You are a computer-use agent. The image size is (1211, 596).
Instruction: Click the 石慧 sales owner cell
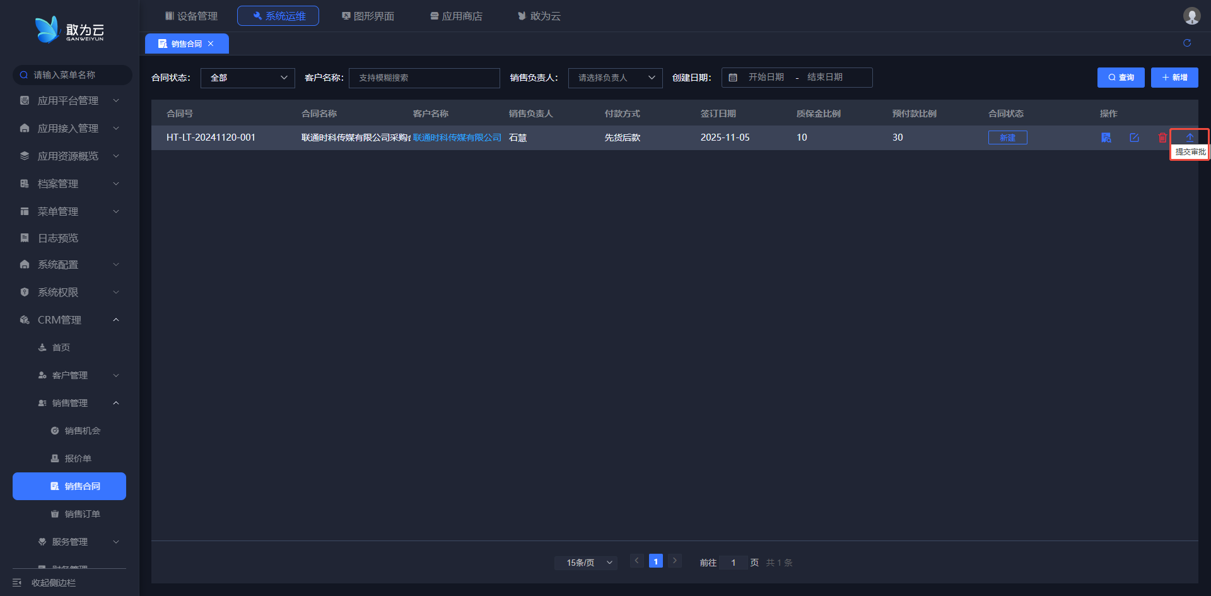coord(518,137)
